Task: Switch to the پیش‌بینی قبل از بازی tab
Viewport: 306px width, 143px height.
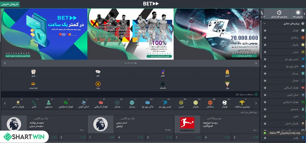Action: tap(279, 14)
